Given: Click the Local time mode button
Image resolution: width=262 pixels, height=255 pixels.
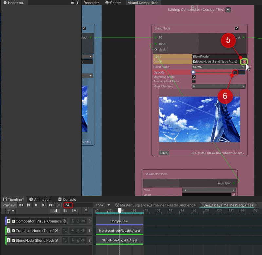Looking at the screenshot, I should [100, 205].
